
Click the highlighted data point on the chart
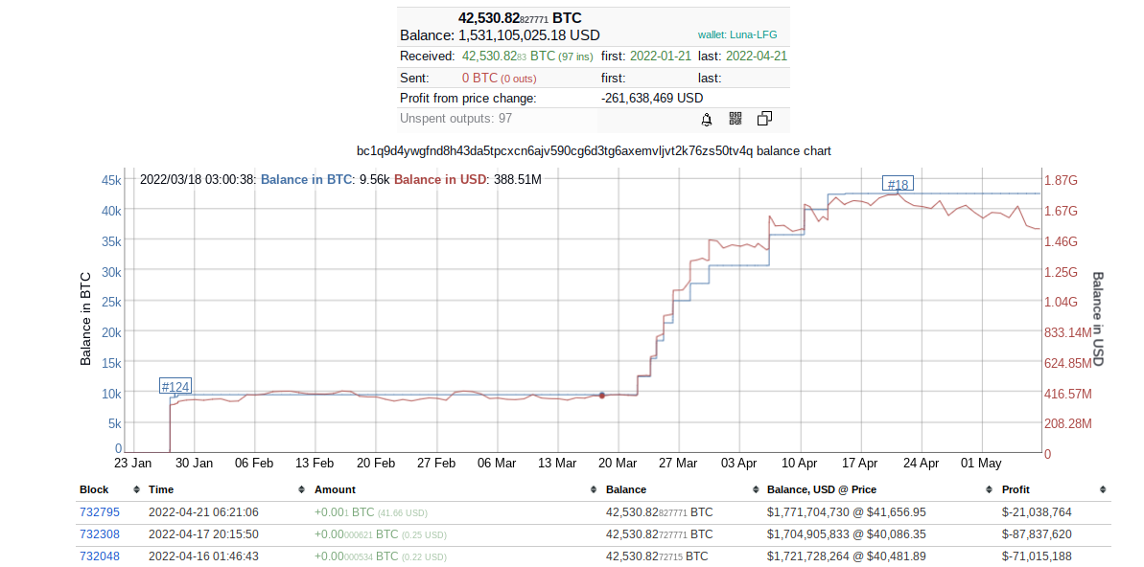point(601,395)
